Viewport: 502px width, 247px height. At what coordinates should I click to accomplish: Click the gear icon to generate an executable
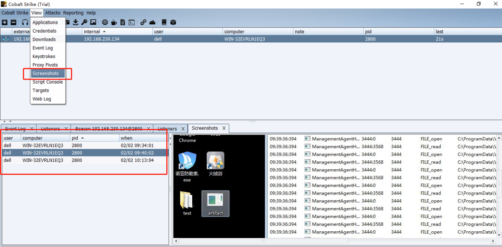click(x=105, y=22)
